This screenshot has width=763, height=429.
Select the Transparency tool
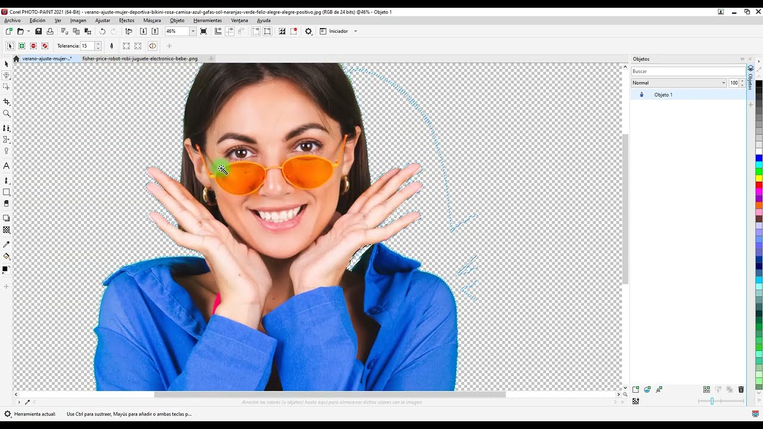coord(7,229)
